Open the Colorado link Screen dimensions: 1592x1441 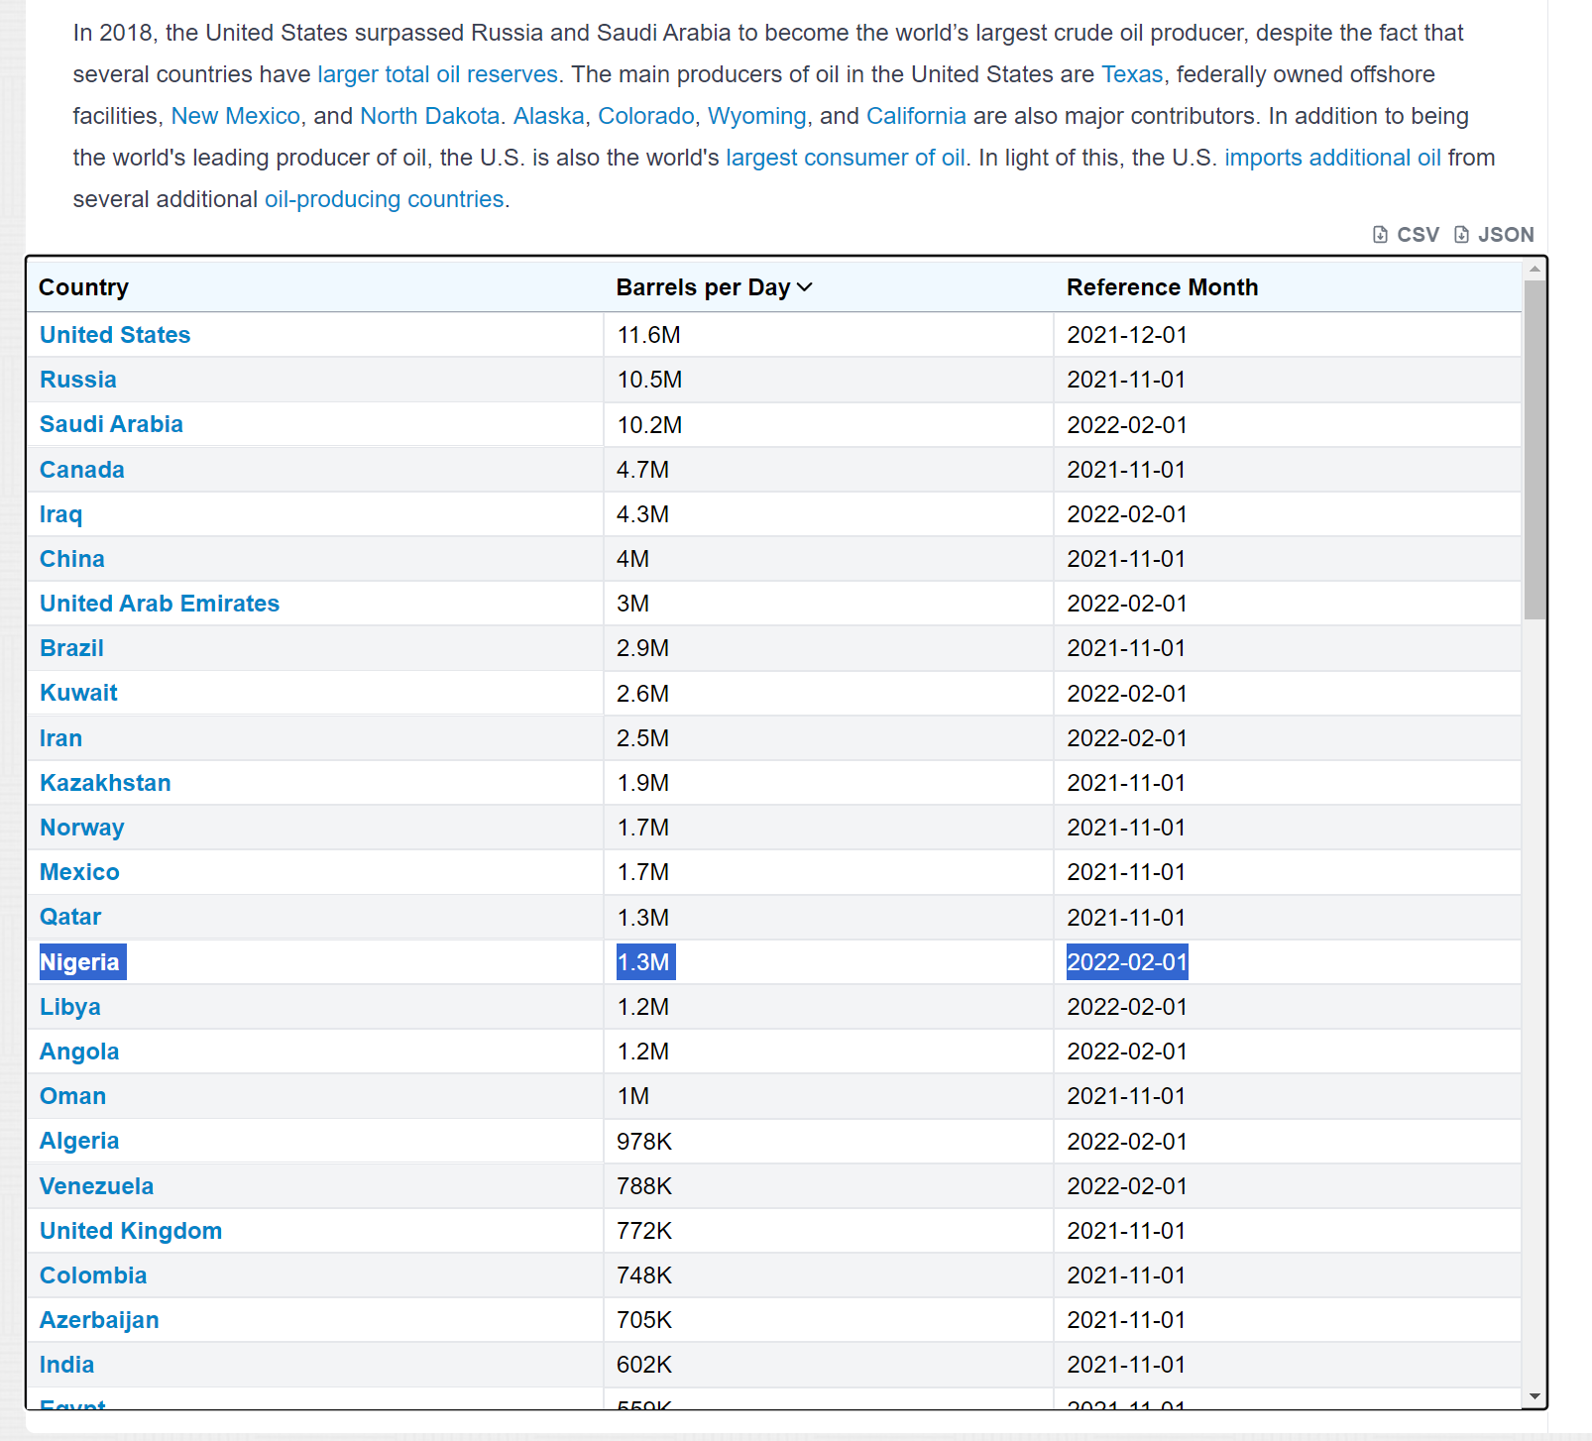(x=646, y=116)
